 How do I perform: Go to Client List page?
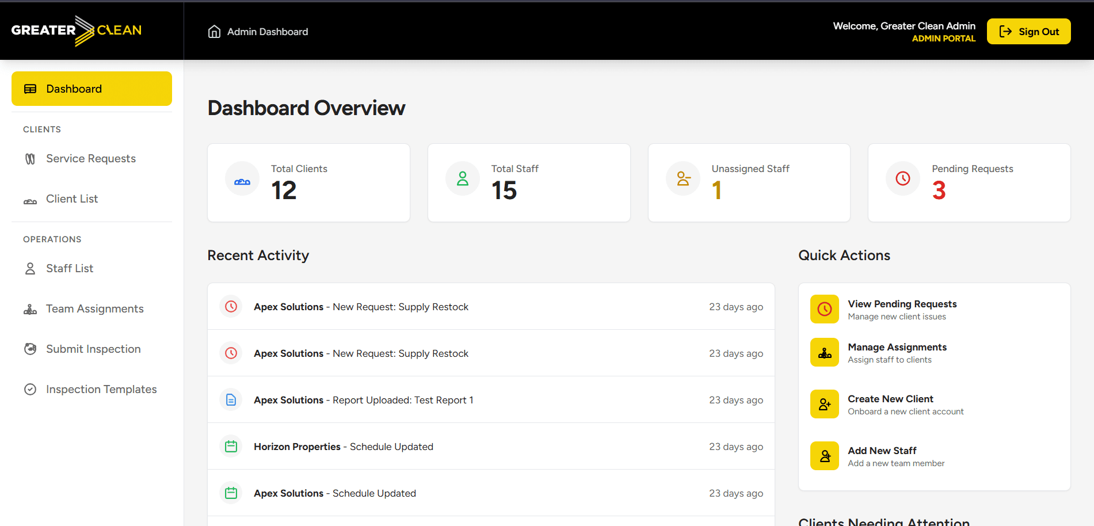pyautogui.click(x=72, y=199)
